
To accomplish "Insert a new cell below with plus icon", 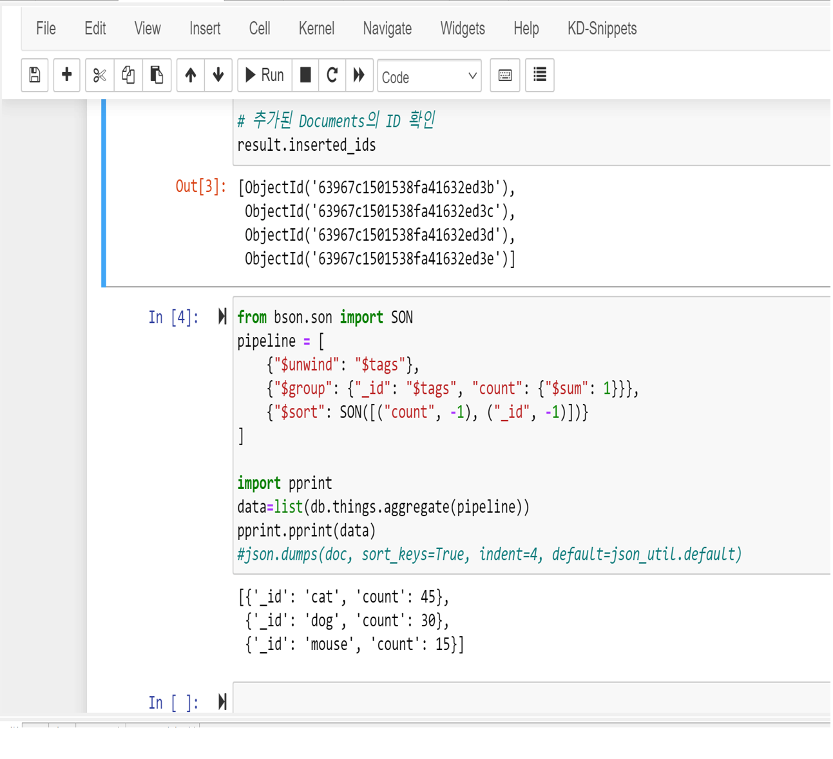I will click(x=66, y=75).
